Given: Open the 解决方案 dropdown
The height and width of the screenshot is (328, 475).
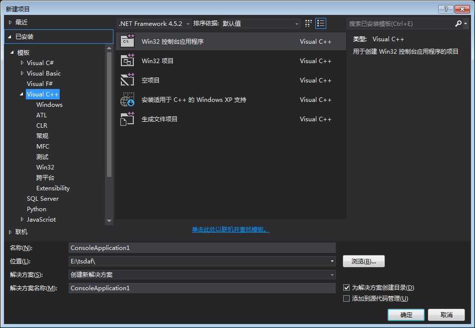Looking at the screenshot, I should [x=332, y=275].
